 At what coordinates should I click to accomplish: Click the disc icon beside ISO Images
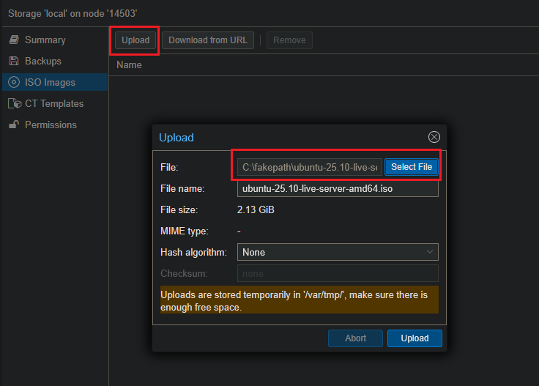pos(14,82)
